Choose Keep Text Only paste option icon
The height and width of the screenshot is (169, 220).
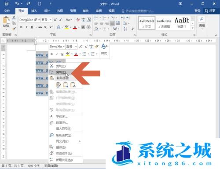click(73, 85)
